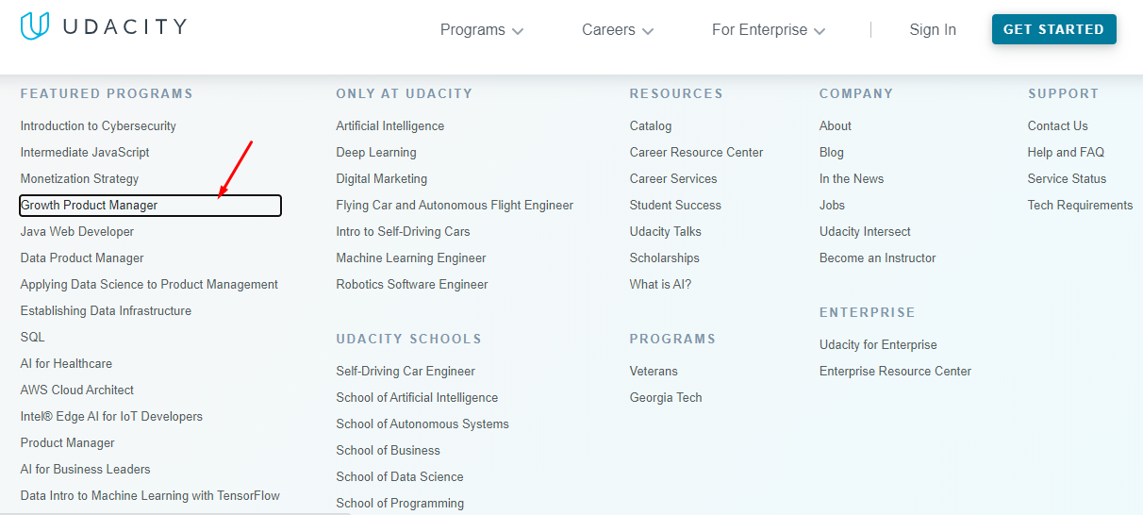Open Introduction to Cybersecurity program
Screen dimensions: 1143x515
(98, 126)
